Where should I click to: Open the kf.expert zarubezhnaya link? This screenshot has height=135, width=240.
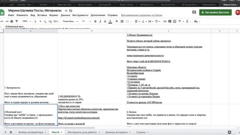coord(79,118)
